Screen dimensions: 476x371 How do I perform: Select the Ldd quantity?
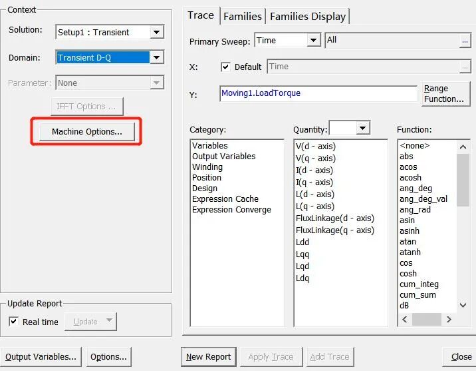point(302,242)
